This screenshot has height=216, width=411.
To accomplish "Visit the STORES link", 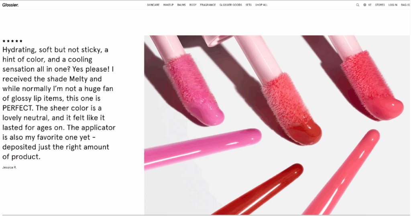I will tap(380, 5).
